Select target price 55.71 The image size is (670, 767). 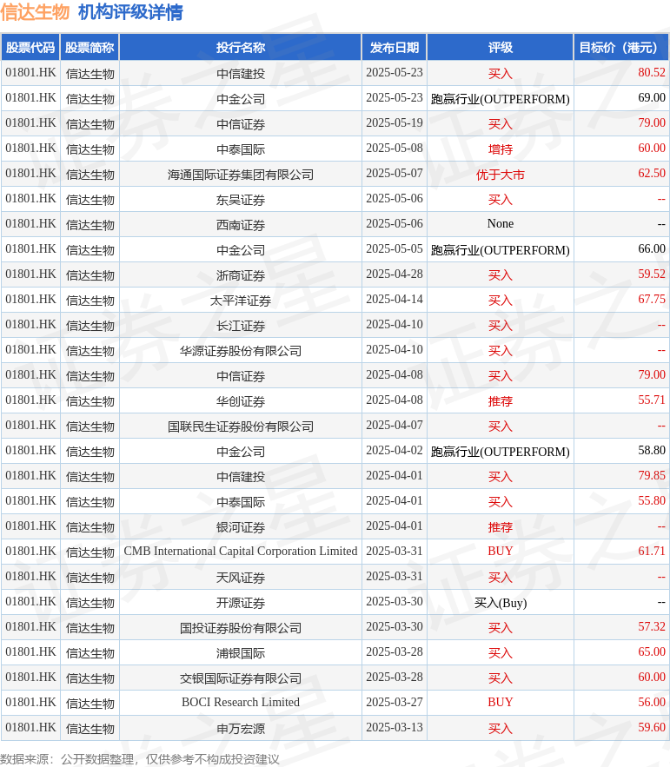652,400
